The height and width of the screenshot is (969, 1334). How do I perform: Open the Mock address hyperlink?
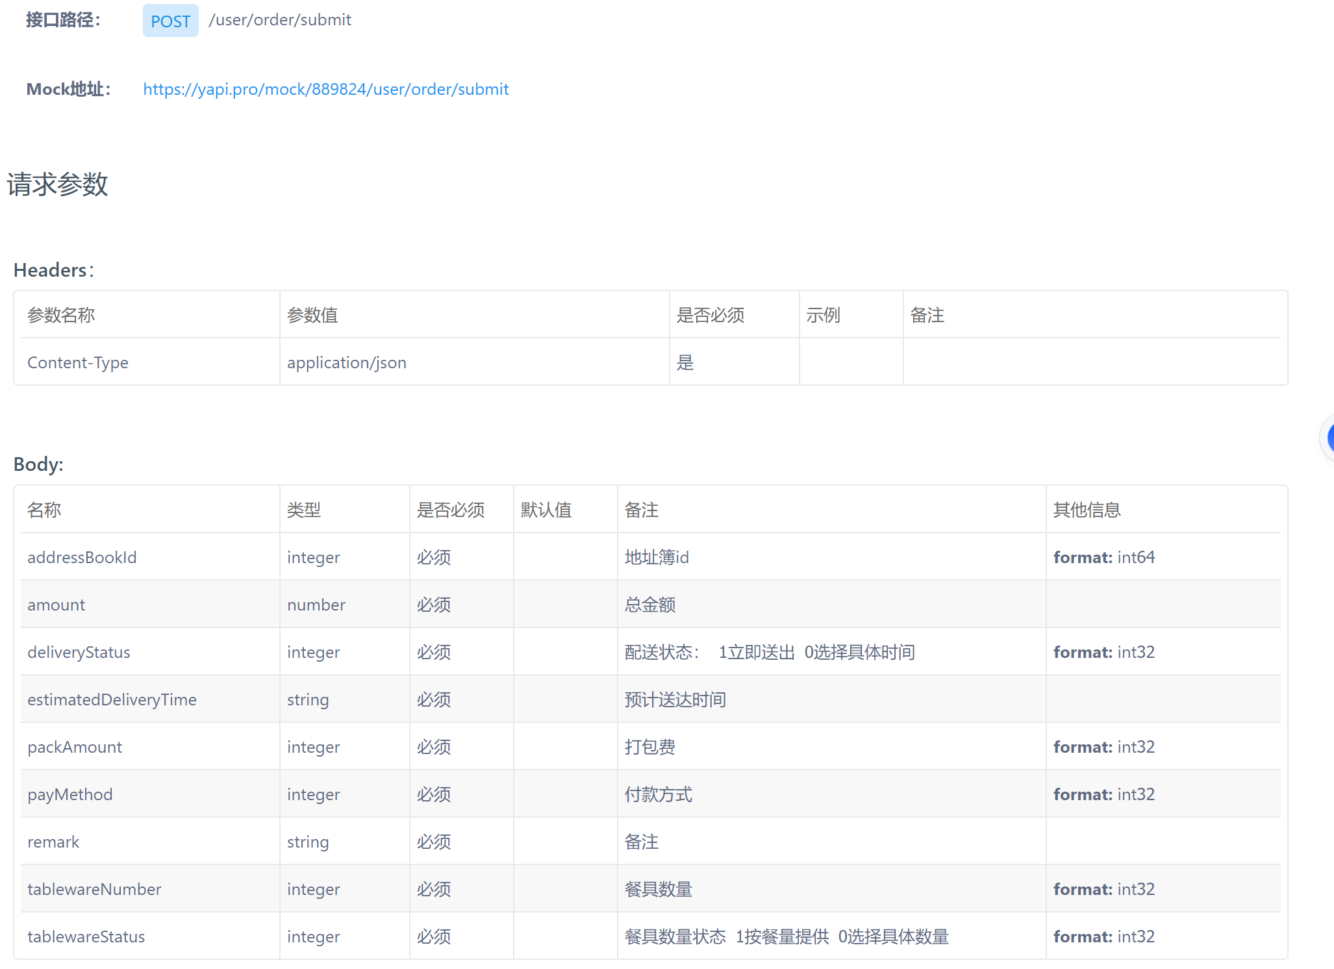click(x=325, y=89)
